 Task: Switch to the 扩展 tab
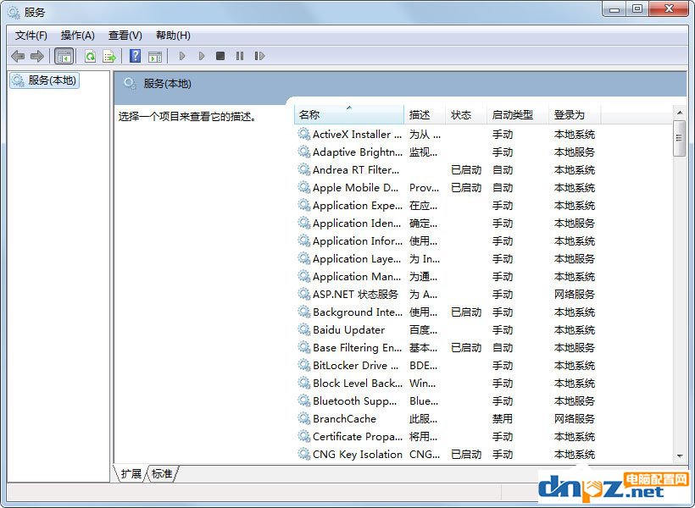click(x=131, y=473)
